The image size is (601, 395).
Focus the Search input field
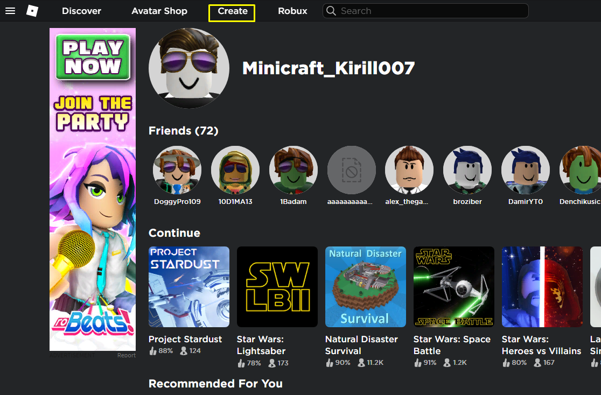click(x=425, y=11)
